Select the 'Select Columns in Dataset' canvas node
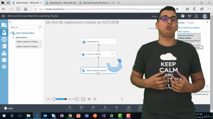Viewport: 213px width, 119px height. point(98,70)
